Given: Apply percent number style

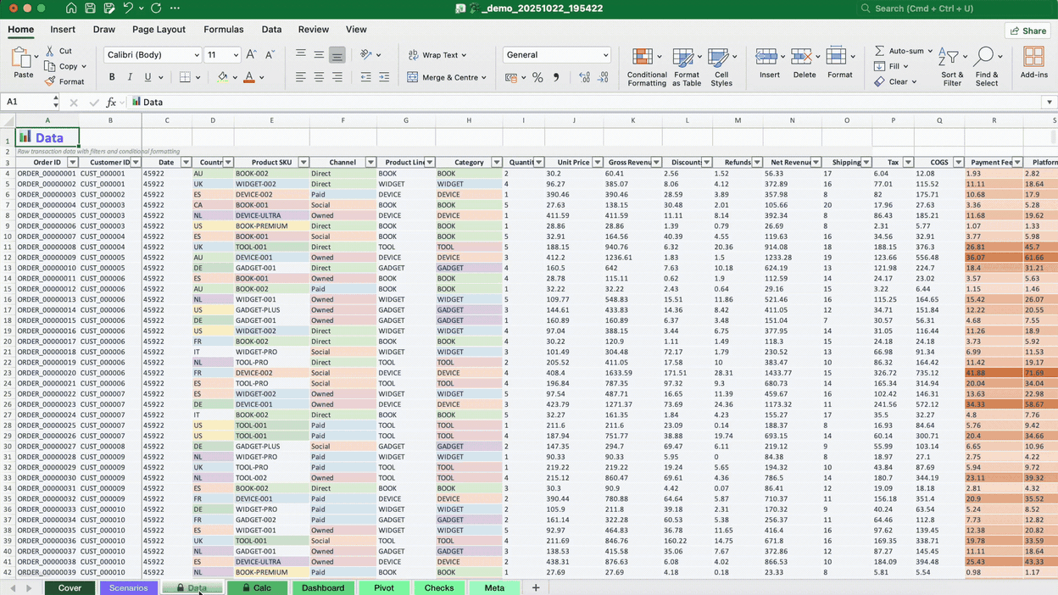Looking at the screenshot, I should click(537, 76).
